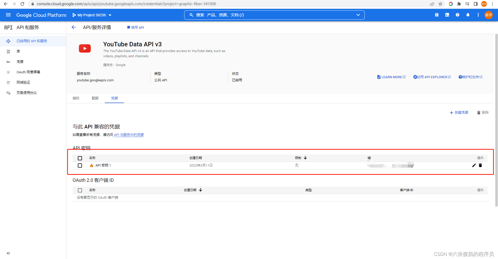The width and height of the screenshot is (498, 259).
Task: Click the page vertical scrollbar
Action: 496,120
